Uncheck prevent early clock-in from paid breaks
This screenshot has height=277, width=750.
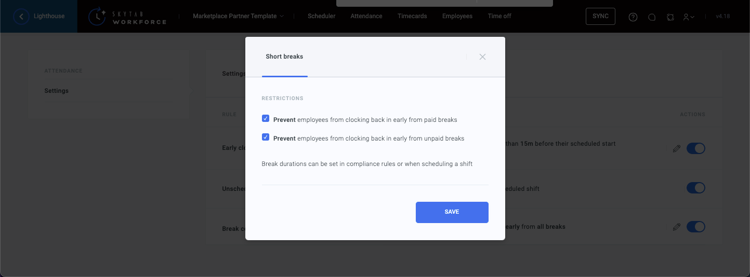pos(266,119)
